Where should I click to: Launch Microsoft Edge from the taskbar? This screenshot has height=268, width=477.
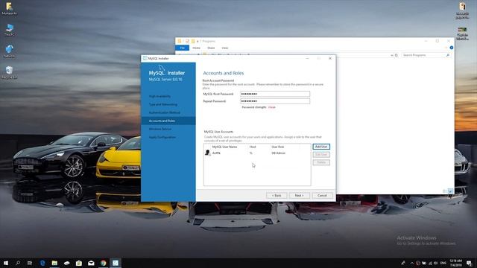coord(42,263)
